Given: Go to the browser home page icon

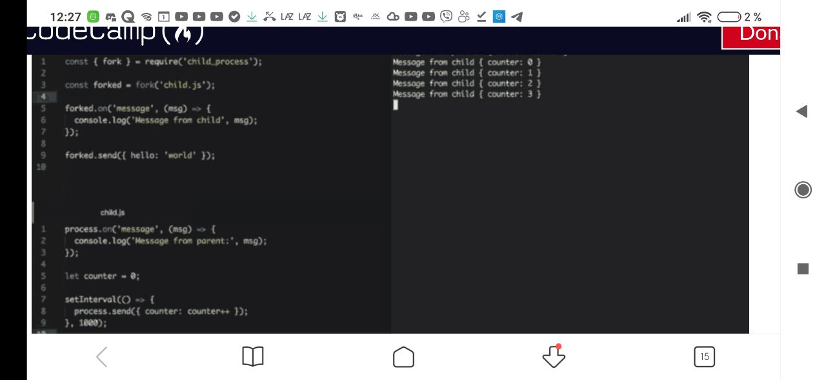Looking at the screenshot, I should 403,357.
